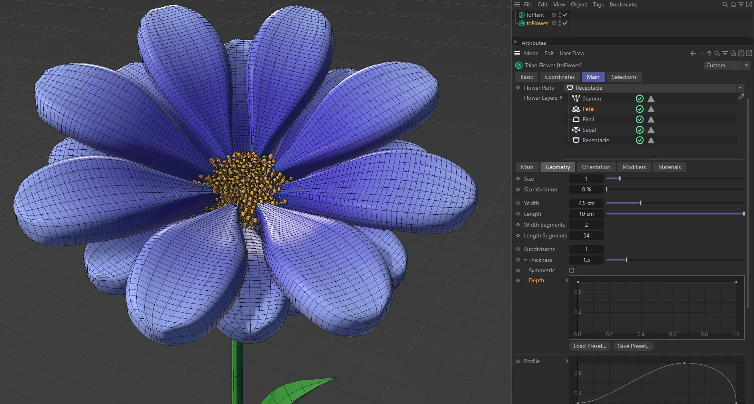The width and height of the screenshot is (754, 404).
Task: Click the Load Preset button
Action: (589, 346)
